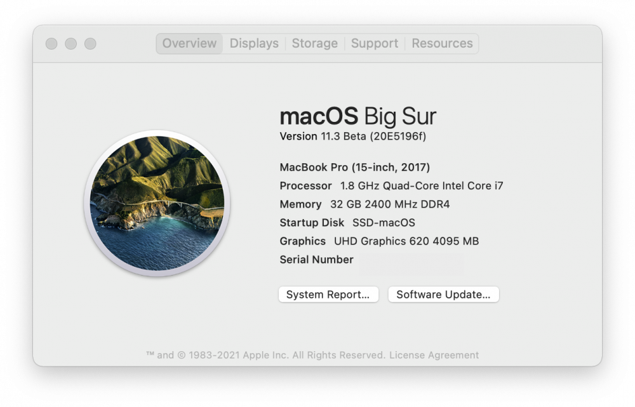Open the System Report button
The height and width of the screenshot is (407, 635).
[x=328, y=295]
